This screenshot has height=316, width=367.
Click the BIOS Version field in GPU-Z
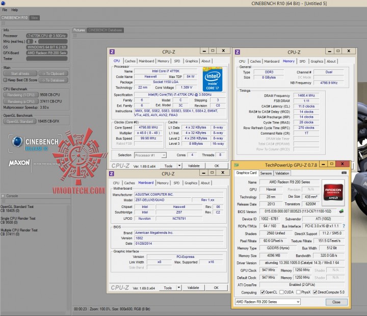298,212
